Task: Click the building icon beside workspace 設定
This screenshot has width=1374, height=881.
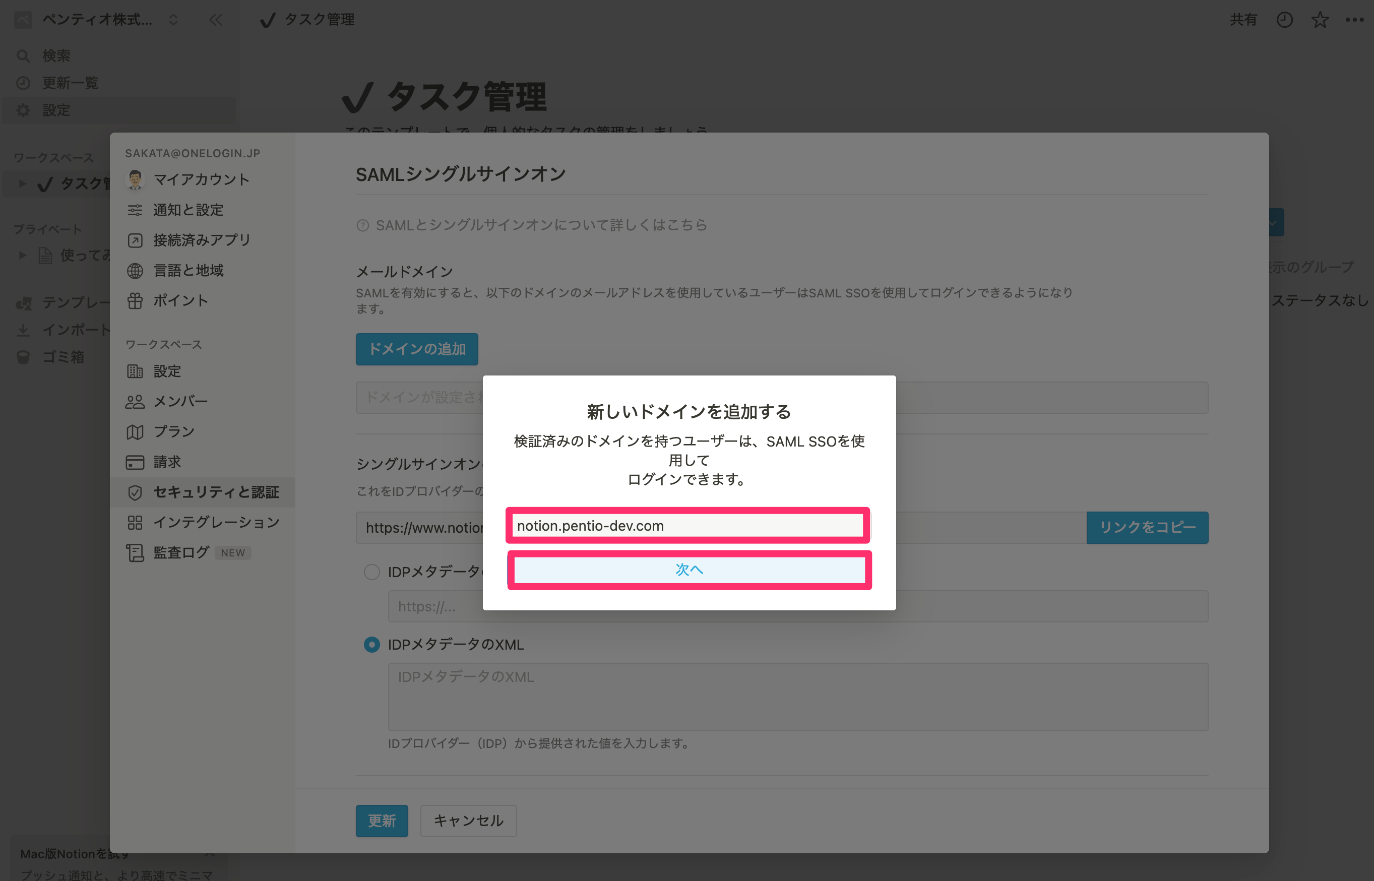Action: [135, 371]
